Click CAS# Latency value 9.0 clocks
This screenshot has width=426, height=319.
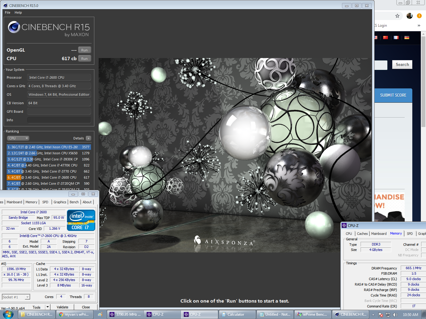[x=413, y=279]
